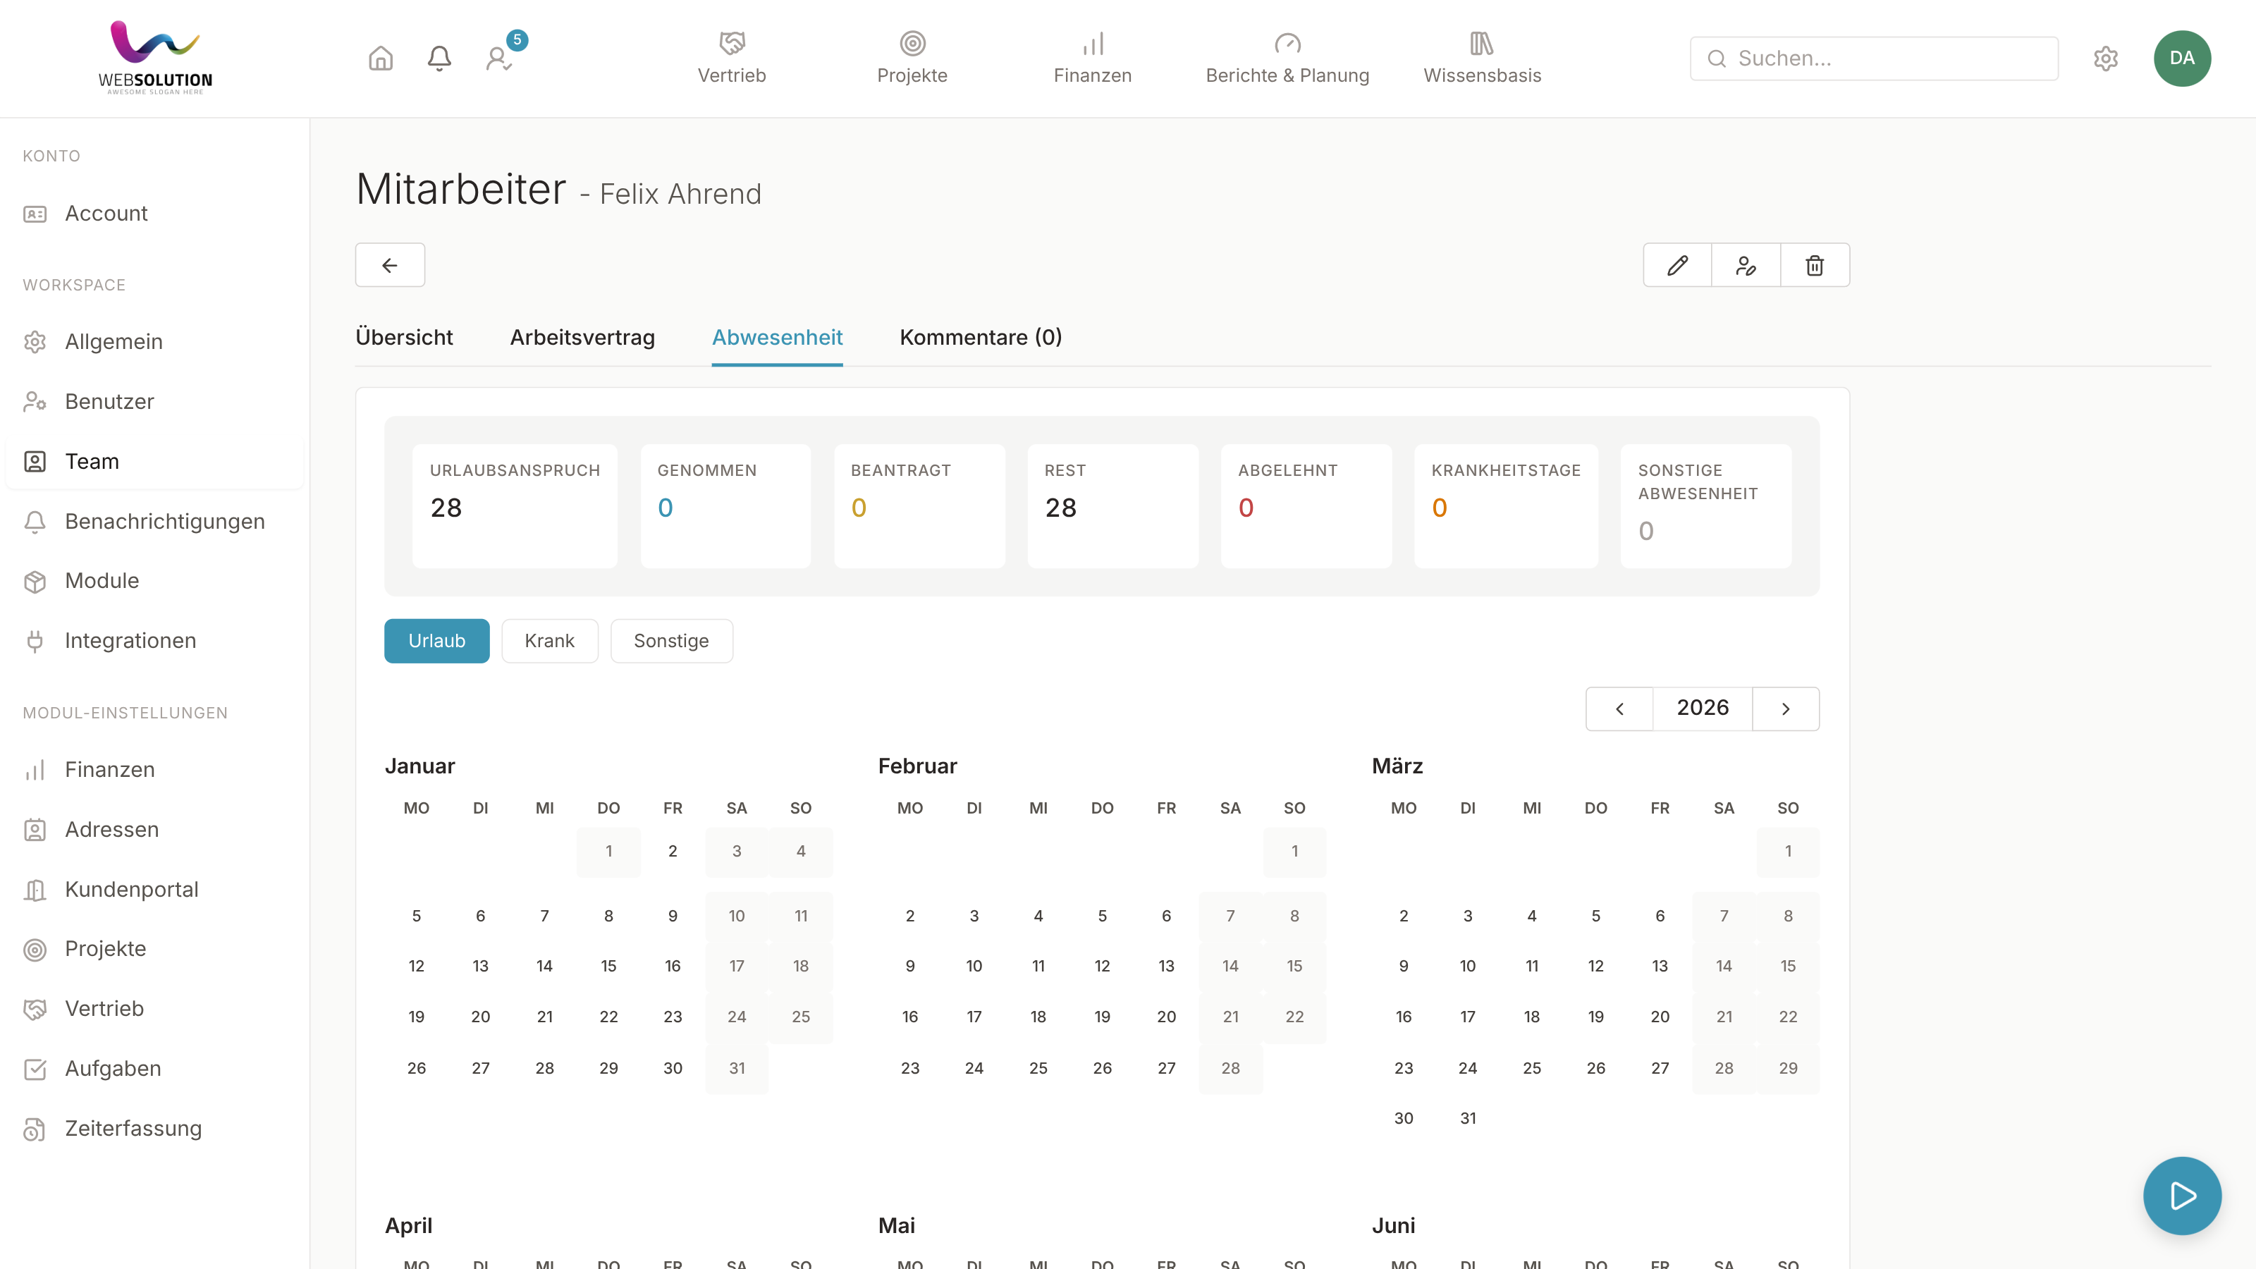
Task: Select the 31st in the März calendar
Action: (x=1468, y=1118)
